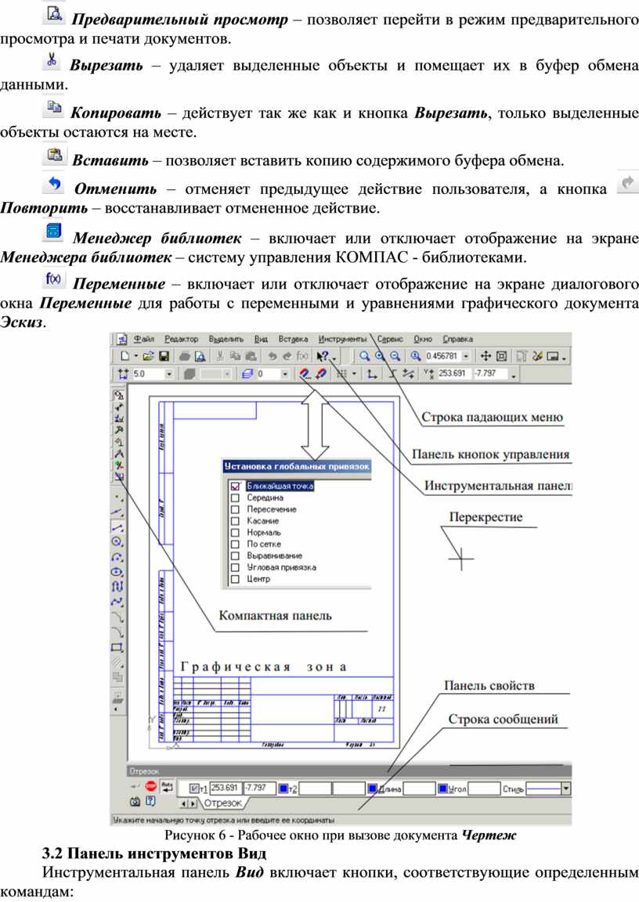Click the Zoom in magnifier icon
639x902 pixels.
[x=380, y=357]
